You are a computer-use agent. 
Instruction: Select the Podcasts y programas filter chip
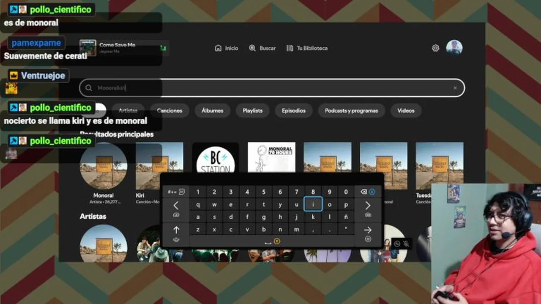tap(352, 111)
